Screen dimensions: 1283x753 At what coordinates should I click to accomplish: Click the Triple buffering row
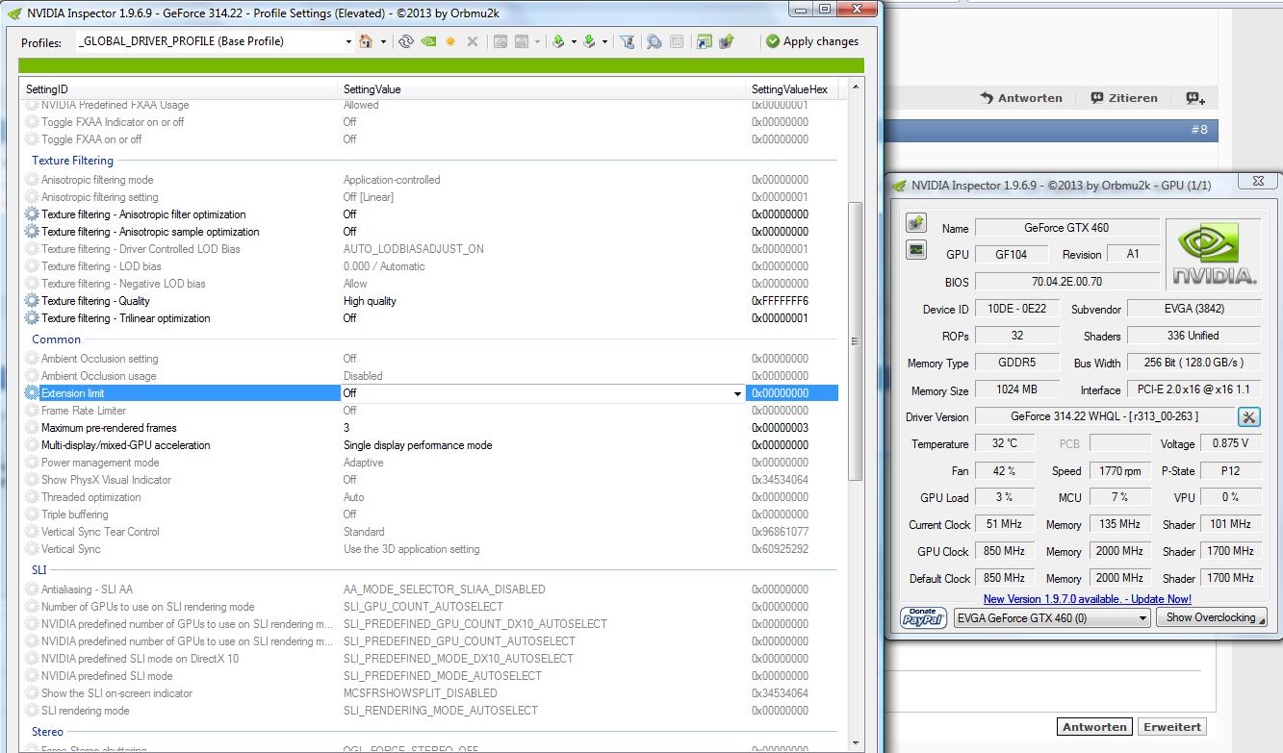[430, 515]
